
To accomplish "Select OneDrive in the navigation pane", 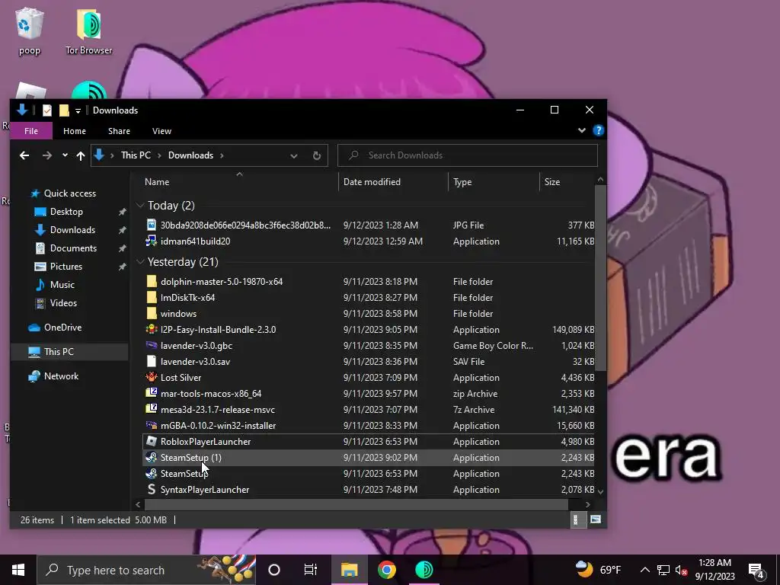I will coord(62,328).
